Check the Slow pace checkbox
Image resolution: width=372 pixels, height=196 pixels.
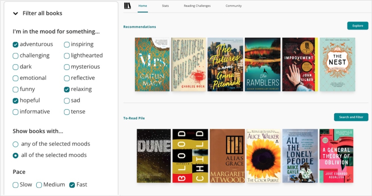pos(15,185)
